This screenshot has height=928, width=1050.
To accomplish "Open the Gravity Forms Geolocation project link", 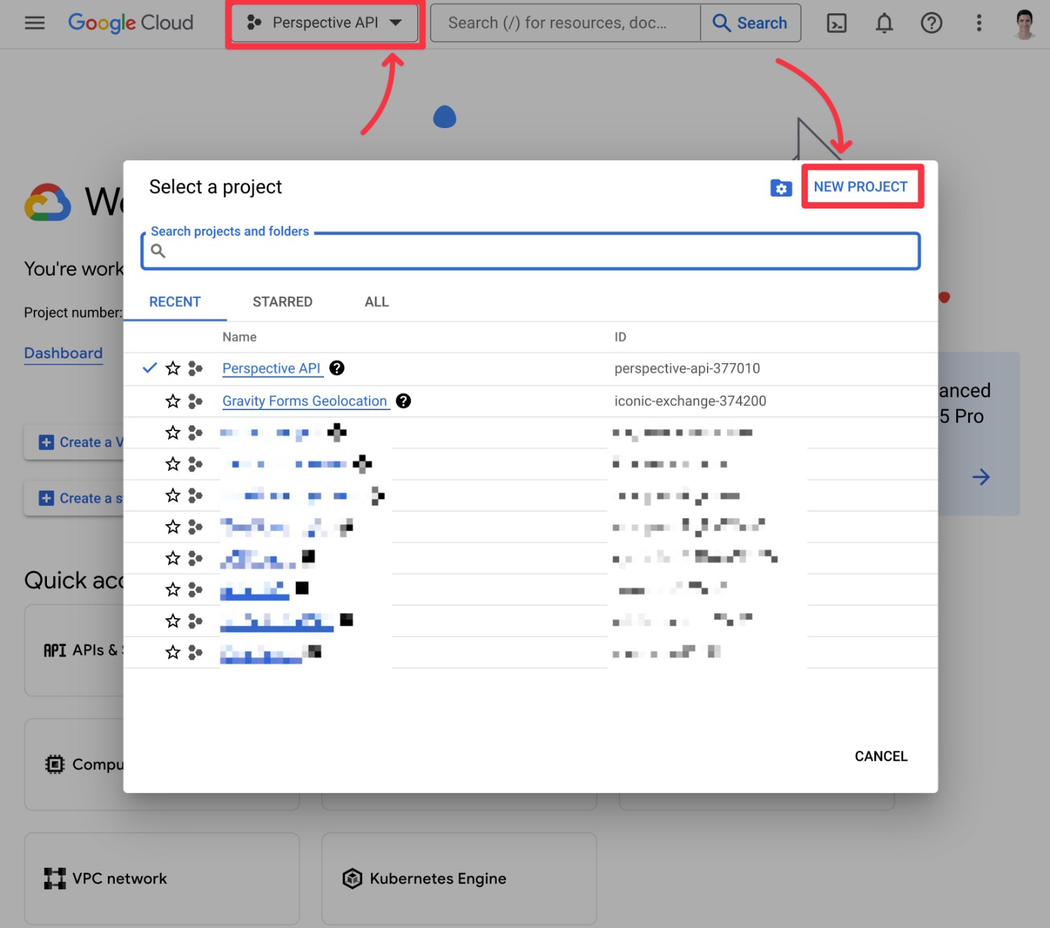I will 304,401.
